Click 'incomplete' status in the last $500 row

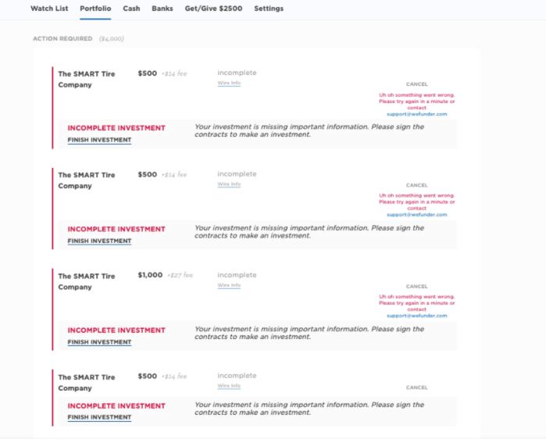237,376
